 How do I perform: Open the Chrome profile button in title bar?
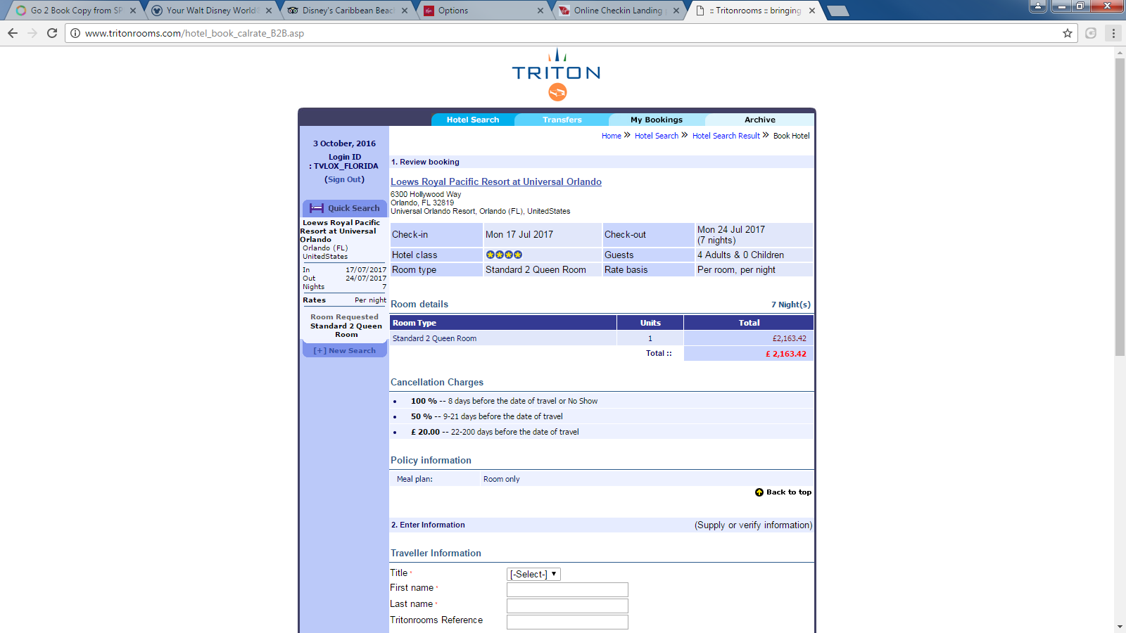[x=1038, y=6]
